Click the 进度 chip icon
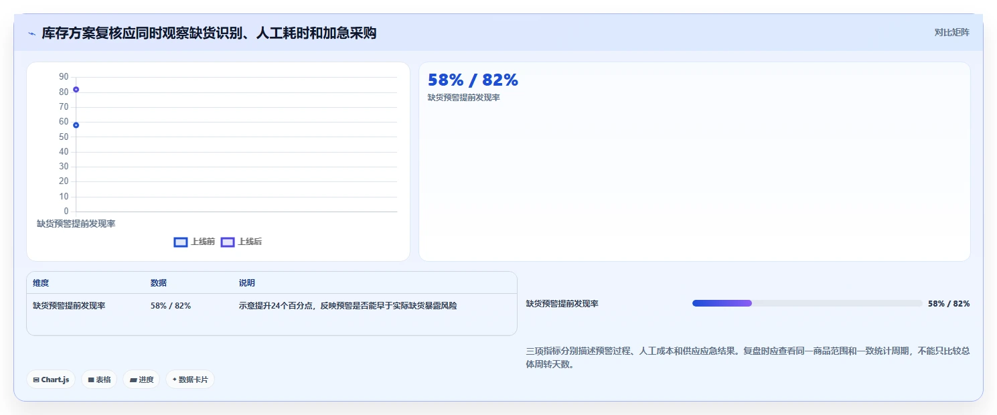The image size is (997, 415). (133, 380)
